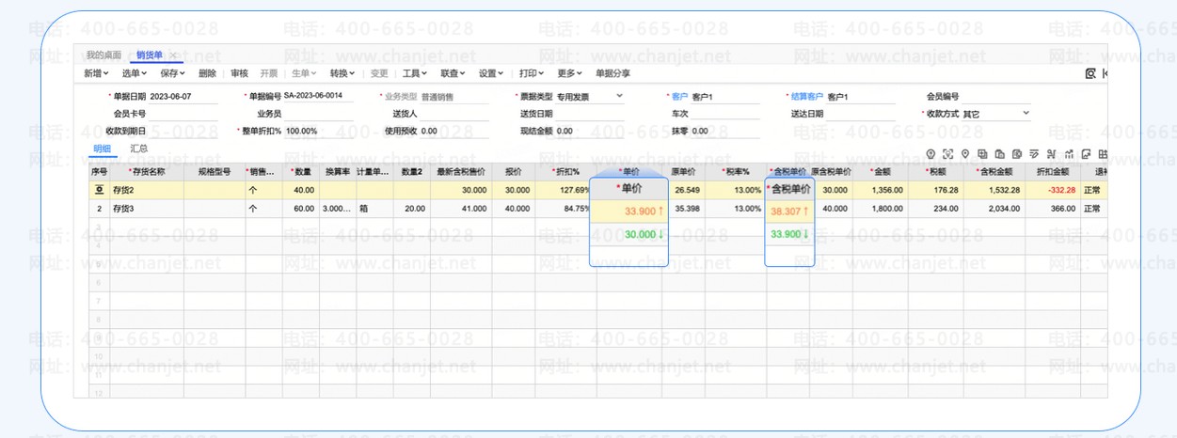The width and height of the screenshot is (1177, 438).
Task: Click the search magnifier icon in the toolbar
Action: point(1091,73)
